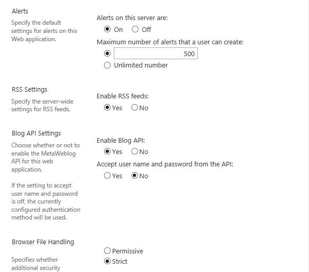The height and width of the screenshot is (272, 309).
Task: Select the numeric limit radio beside 500
Action: tap(107, 53)
